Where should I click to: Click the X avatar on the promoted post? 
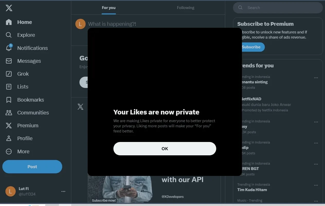click(80, 107)
